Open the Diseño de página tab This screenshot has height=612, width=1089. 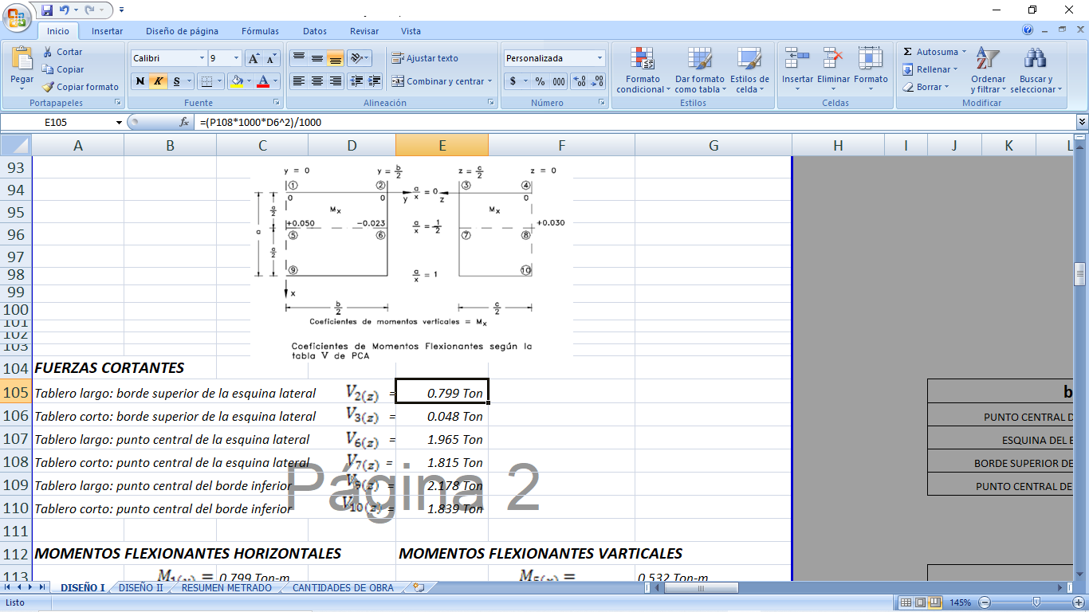(x=182, y=31)
